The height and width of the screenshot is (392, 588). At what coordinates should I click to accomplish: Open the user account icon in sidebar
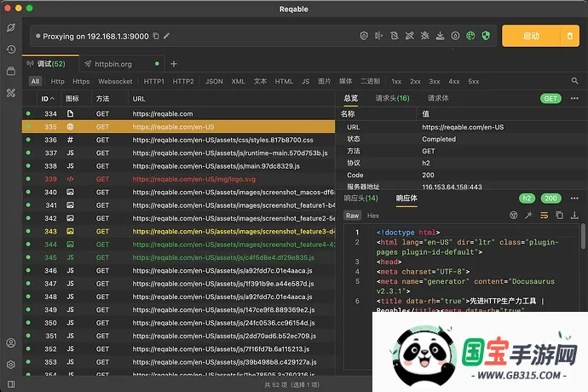[11, 343]
